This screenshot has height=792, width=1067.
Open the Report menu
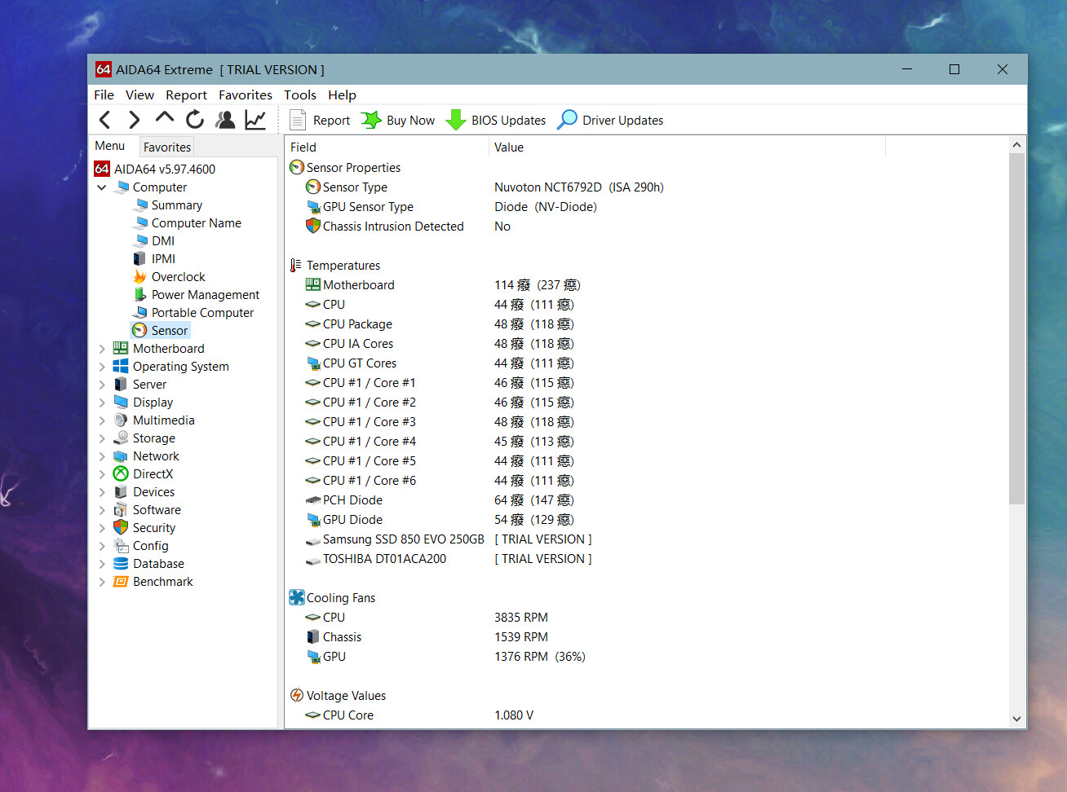click(186, 95)
